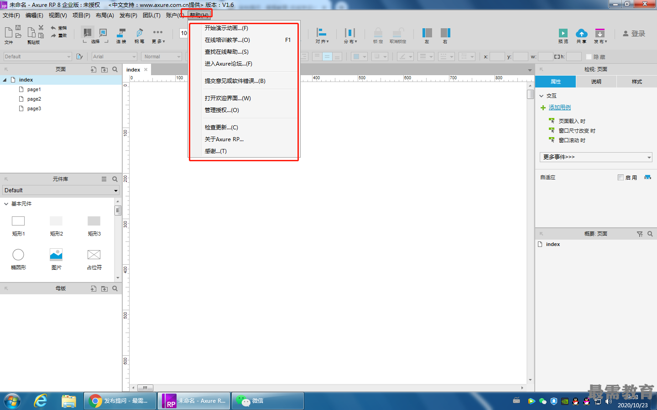This screenshot has height=410, width=657.
Task: Open the more tools menu (更多)
Action: point(158,35)
